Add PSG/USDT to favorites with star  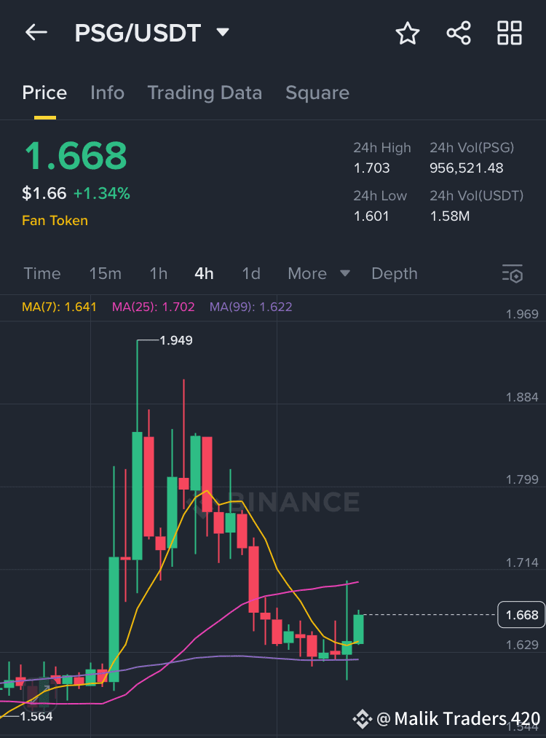407,33
